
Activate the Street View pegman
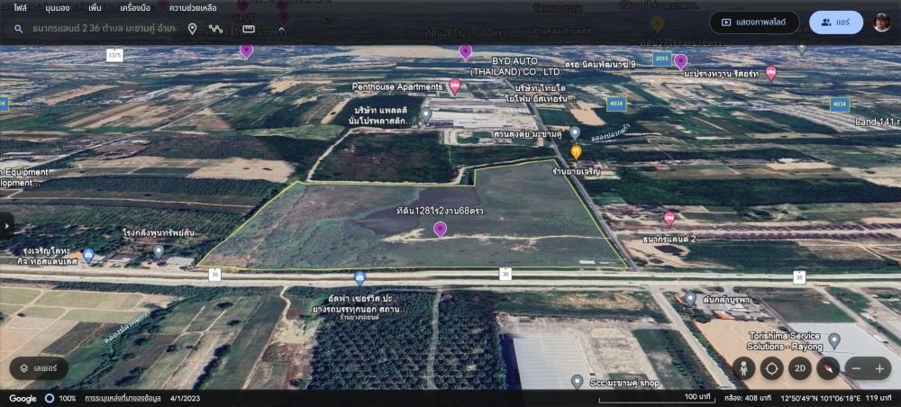pos(743,368)
